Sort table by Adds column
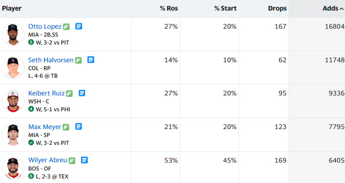 pos(333,8)
